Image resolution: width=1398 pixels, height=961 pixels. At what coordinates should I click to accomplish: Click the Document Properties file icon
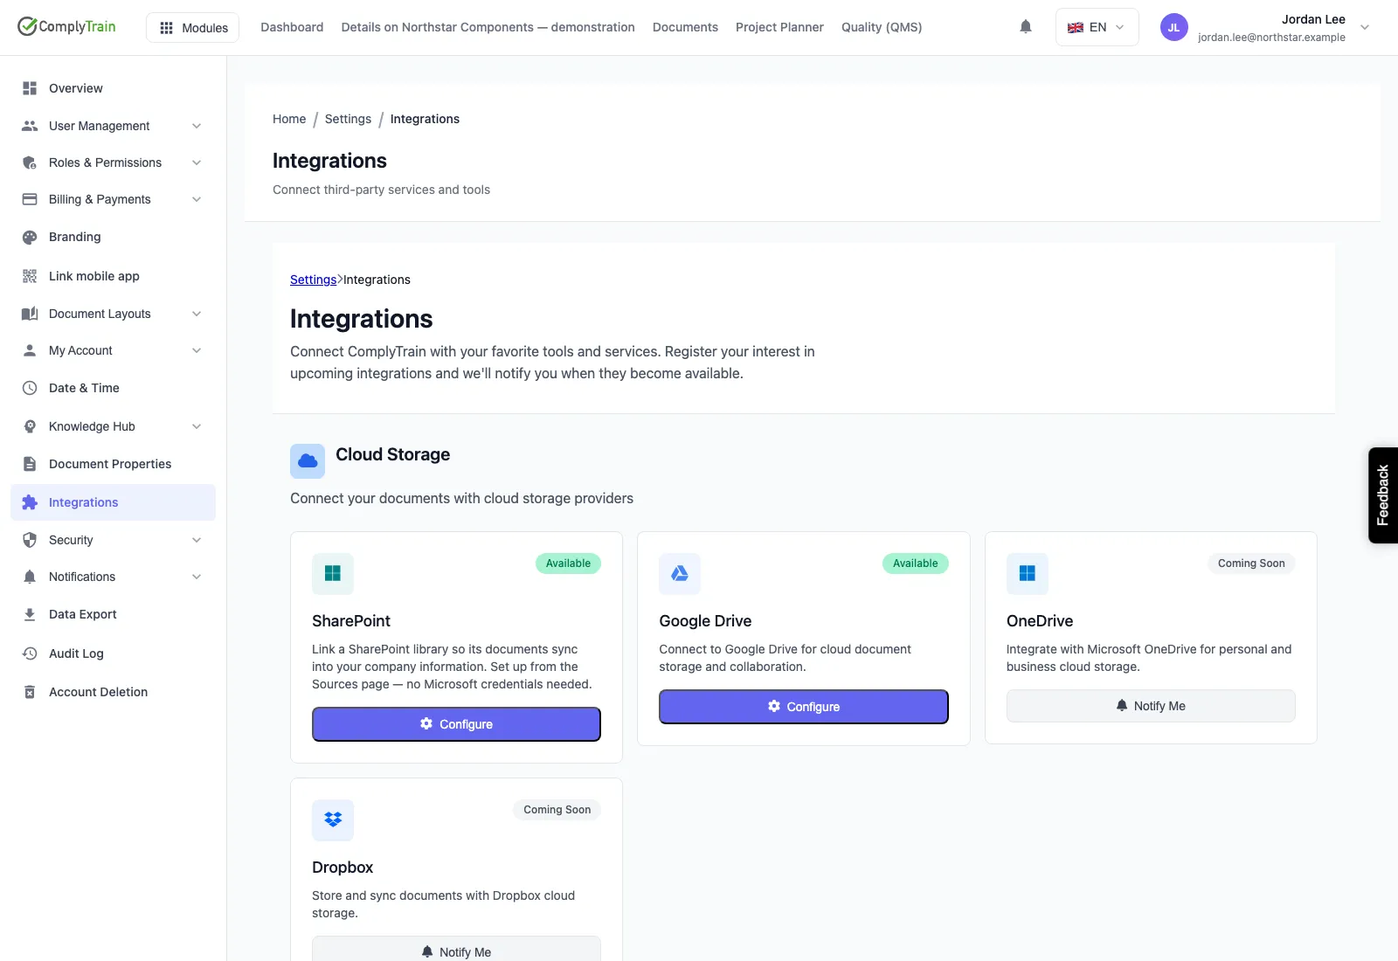tap(30, 464)
